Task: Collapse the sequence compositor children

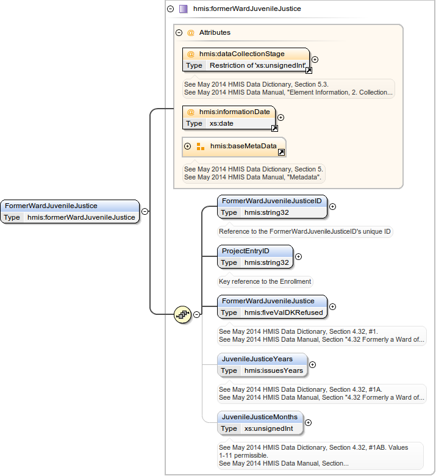Action: tap(197, 315)
